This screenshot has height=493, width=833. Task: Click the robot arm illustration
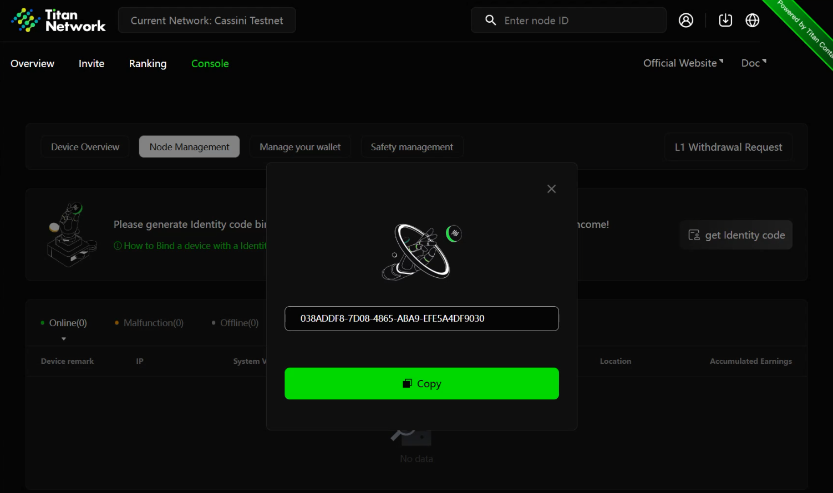tap(71, 235)
